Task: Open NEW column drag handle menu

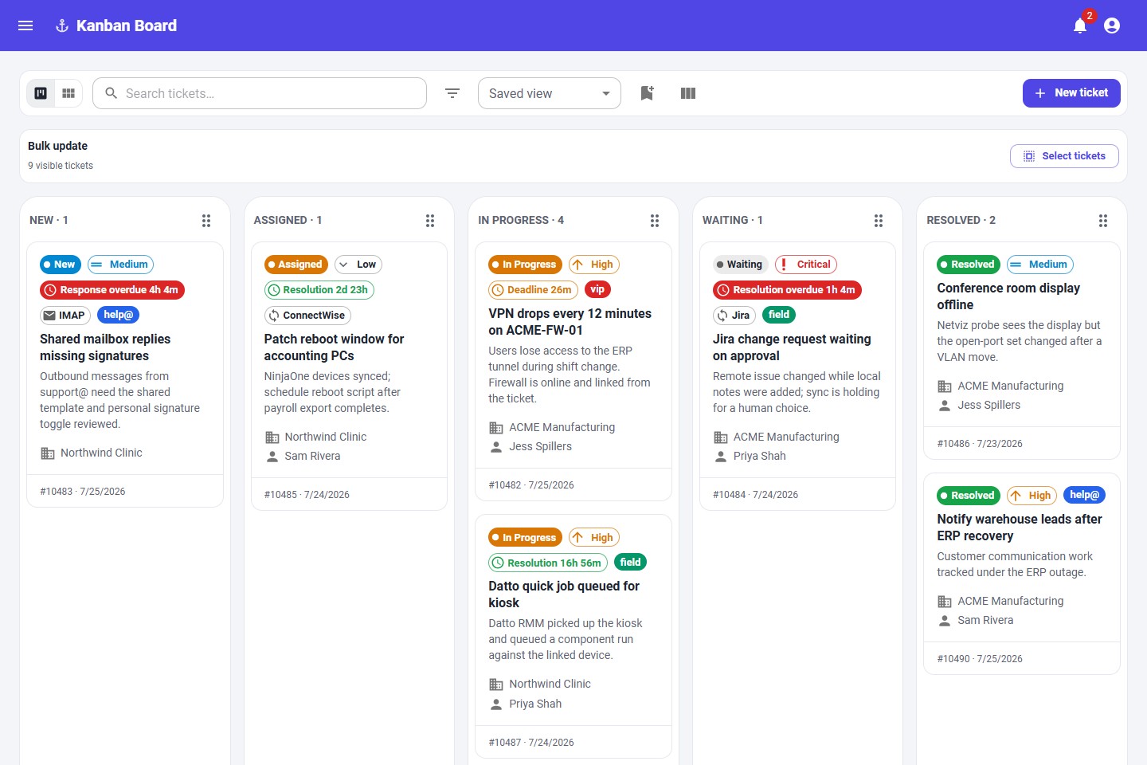Action: [x=206, y=221]
